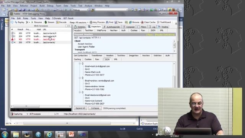Select the request WebForms inspector tab

tap(101, 31)
